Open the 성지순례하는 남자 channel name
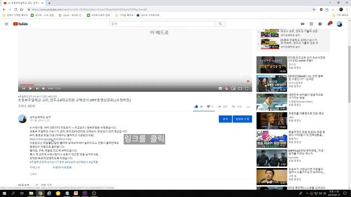The image size is (351, 197). click(x=40, y=117)
